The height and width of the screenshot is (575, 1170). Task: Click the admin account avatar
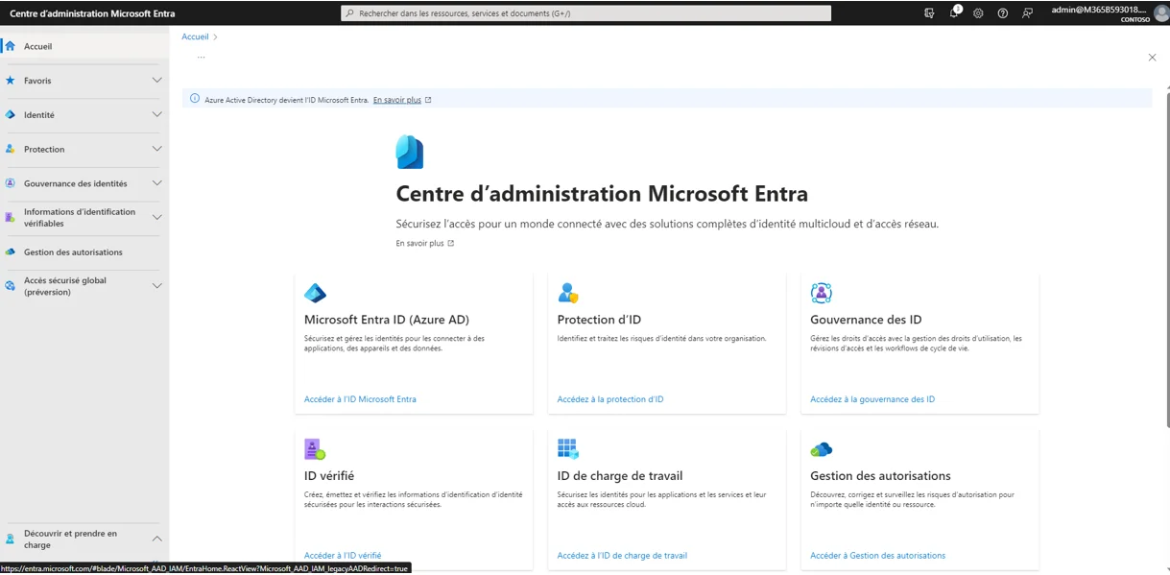click(x=1160, y=12)
